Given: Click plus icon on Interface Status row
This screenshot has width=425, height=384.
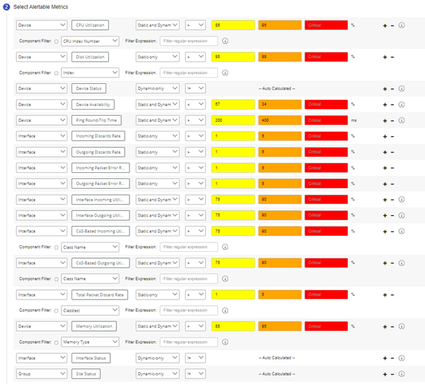Looking at the screenshot, I should coord(385,357).
